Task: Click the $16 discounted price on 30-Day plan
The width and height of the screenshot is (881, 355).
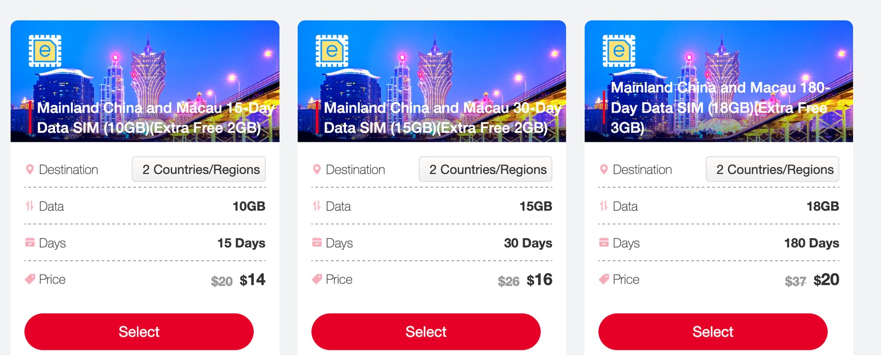Action: pyautogui.click(x=539, y=280)
